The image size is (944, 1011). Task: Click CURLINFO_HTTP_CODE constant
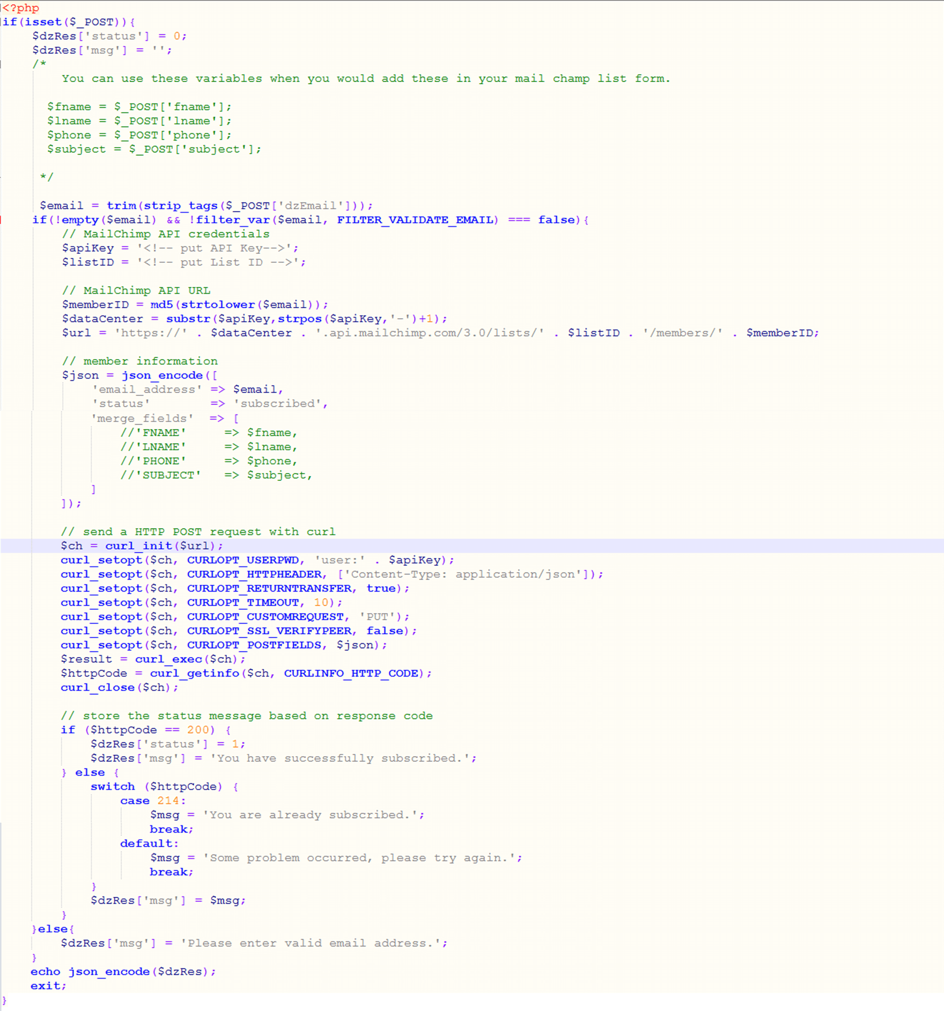350,674
